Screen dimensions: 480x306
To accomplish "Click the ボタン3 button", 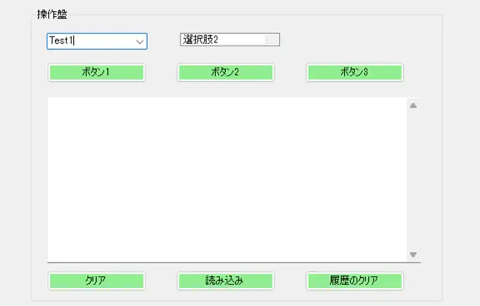I will tap(355, 73).
